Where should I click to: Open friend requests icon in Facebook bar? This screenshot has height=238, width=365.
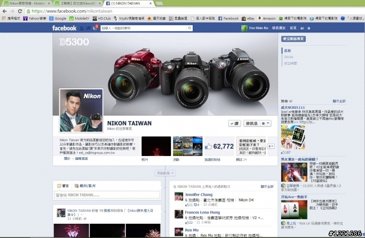82,28
